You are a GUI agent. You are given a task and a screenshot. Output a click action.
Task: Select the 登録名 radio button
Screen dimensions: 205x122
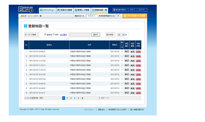[45, 34]
